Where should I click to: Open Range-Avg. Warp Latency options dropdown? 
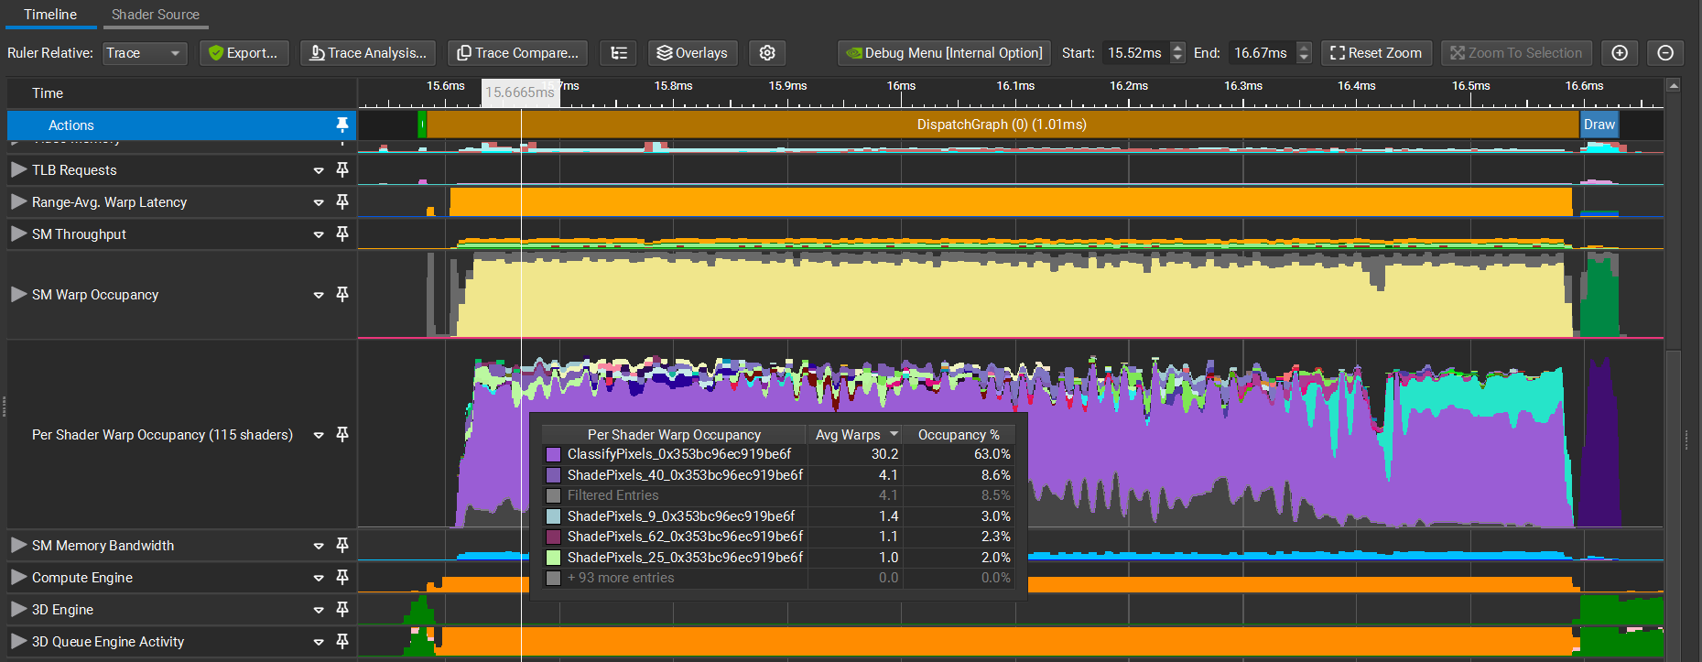[319, 202]
